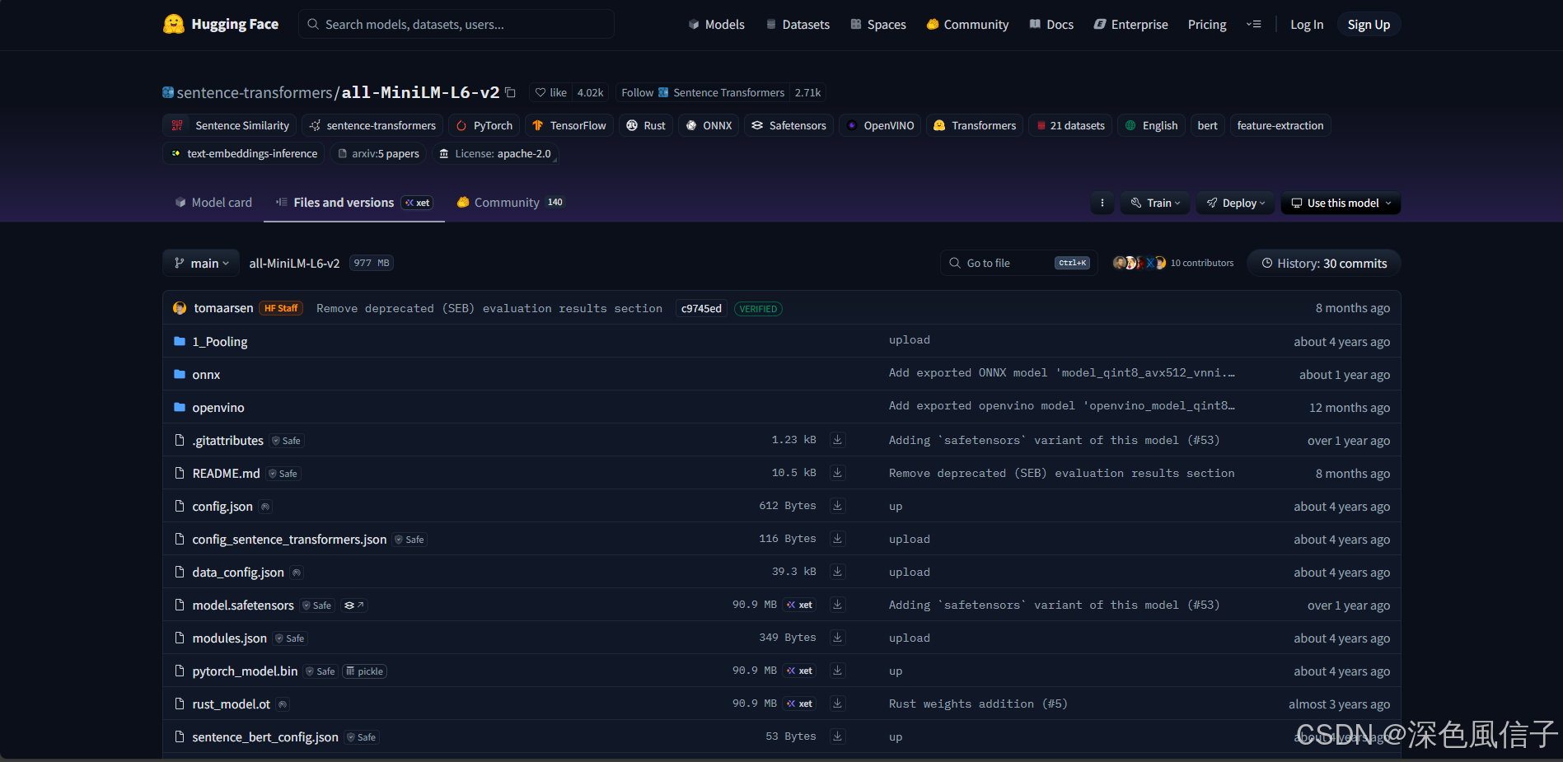This screenshot has width=1563, height=762.
Task: Click the Sentence Similarity tag
Action: point(232,125)
